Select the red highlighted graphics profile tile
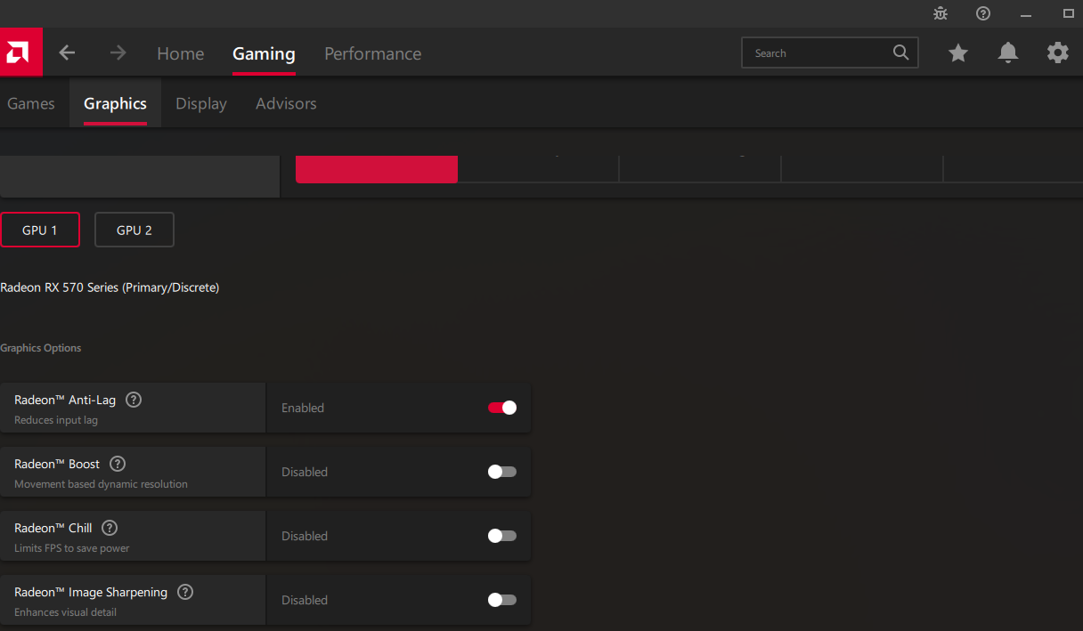Viewport: 1083px width, 631px height. 377,169
